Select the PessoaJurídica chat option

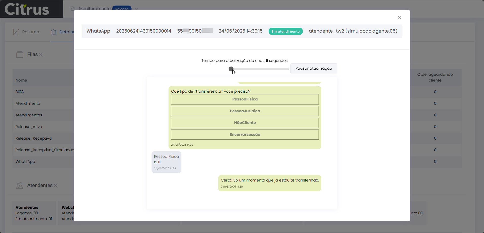(x=245, y=111)
